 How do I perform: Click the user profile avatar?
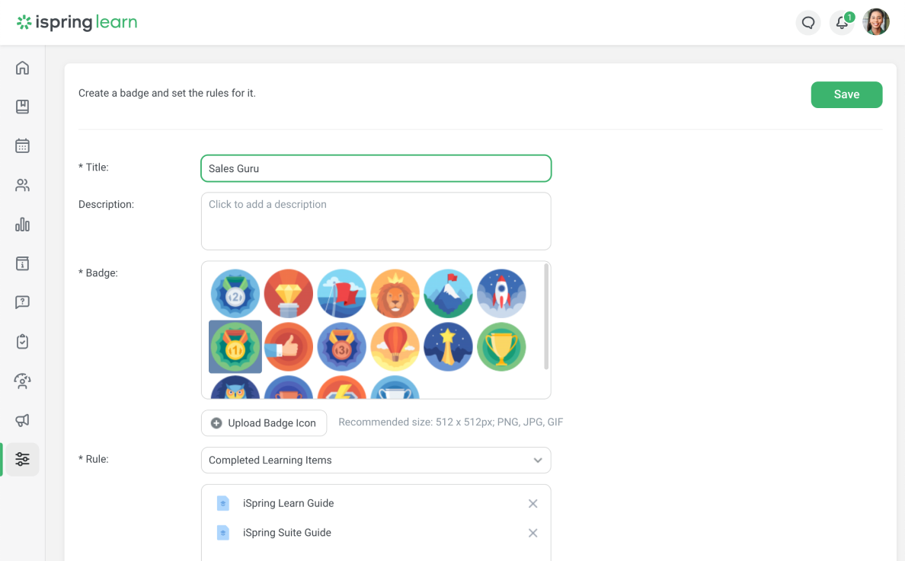click(x=876, y=22)
